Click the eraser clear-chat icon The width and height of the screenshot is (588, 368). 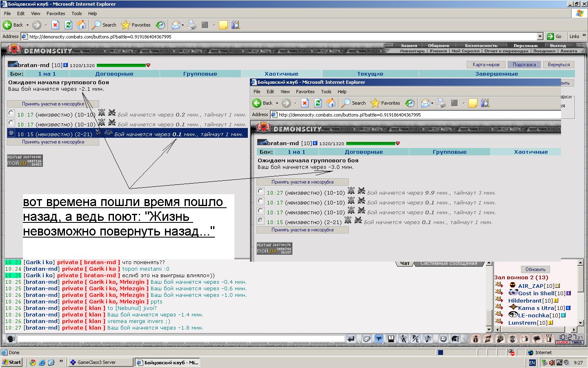coord(367,339)
